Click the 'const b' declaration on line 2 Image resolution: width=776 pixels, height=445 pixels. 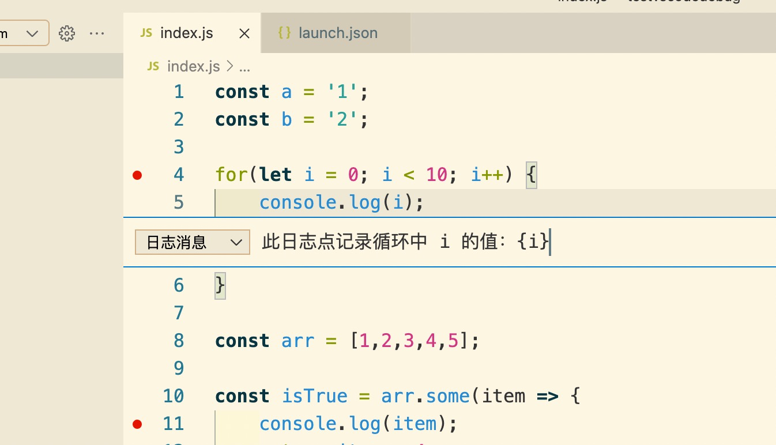[x=254, y=119]
